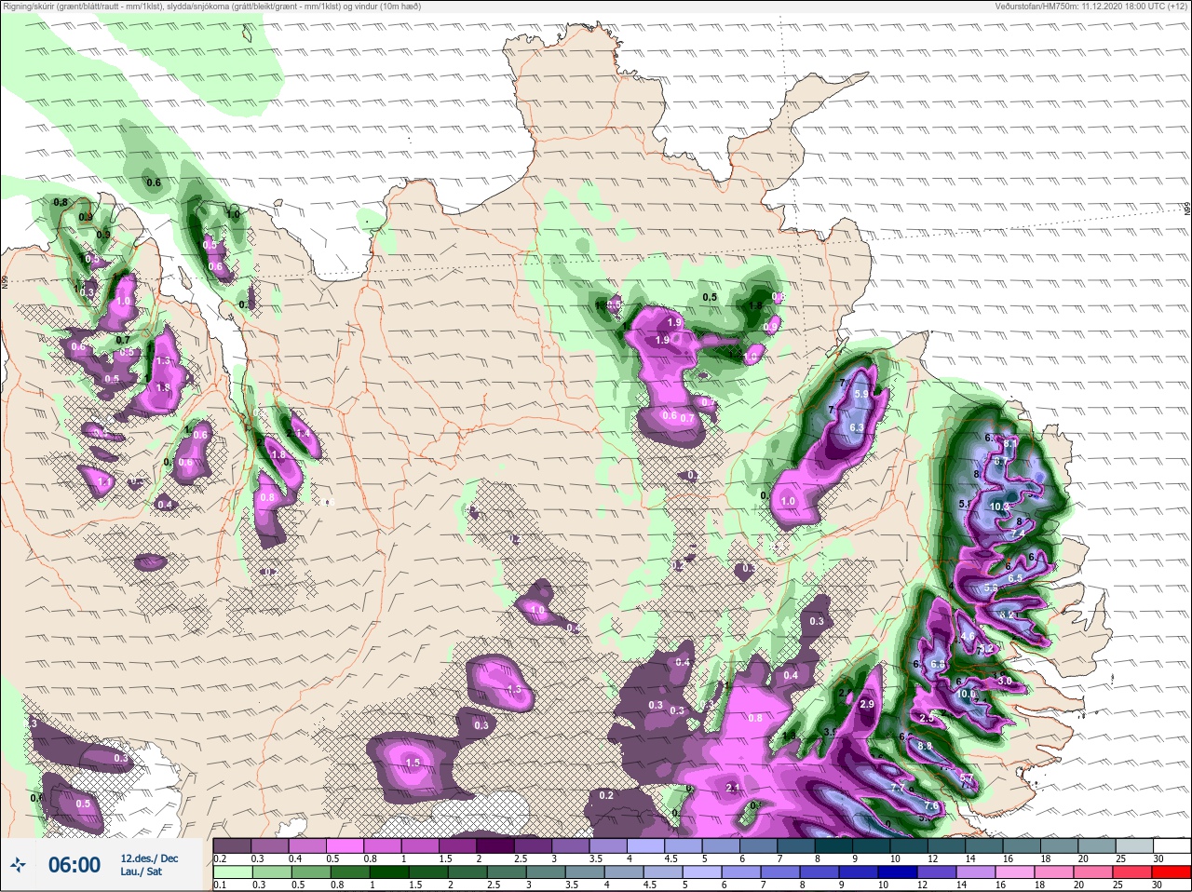Click the "1.5" precipitation value on the map
The width and height of the screenshot is (1192, 892).
coord(413,763)
